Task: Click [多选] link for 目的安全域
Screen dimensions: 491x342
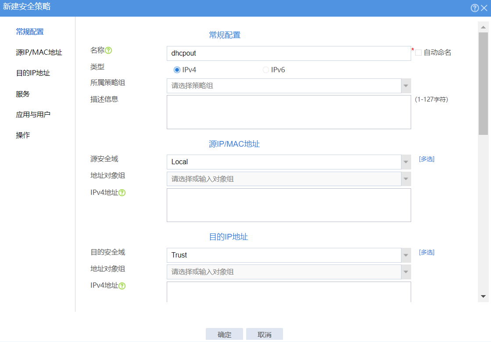Action: pyautogui.click(x=426, y=252)
